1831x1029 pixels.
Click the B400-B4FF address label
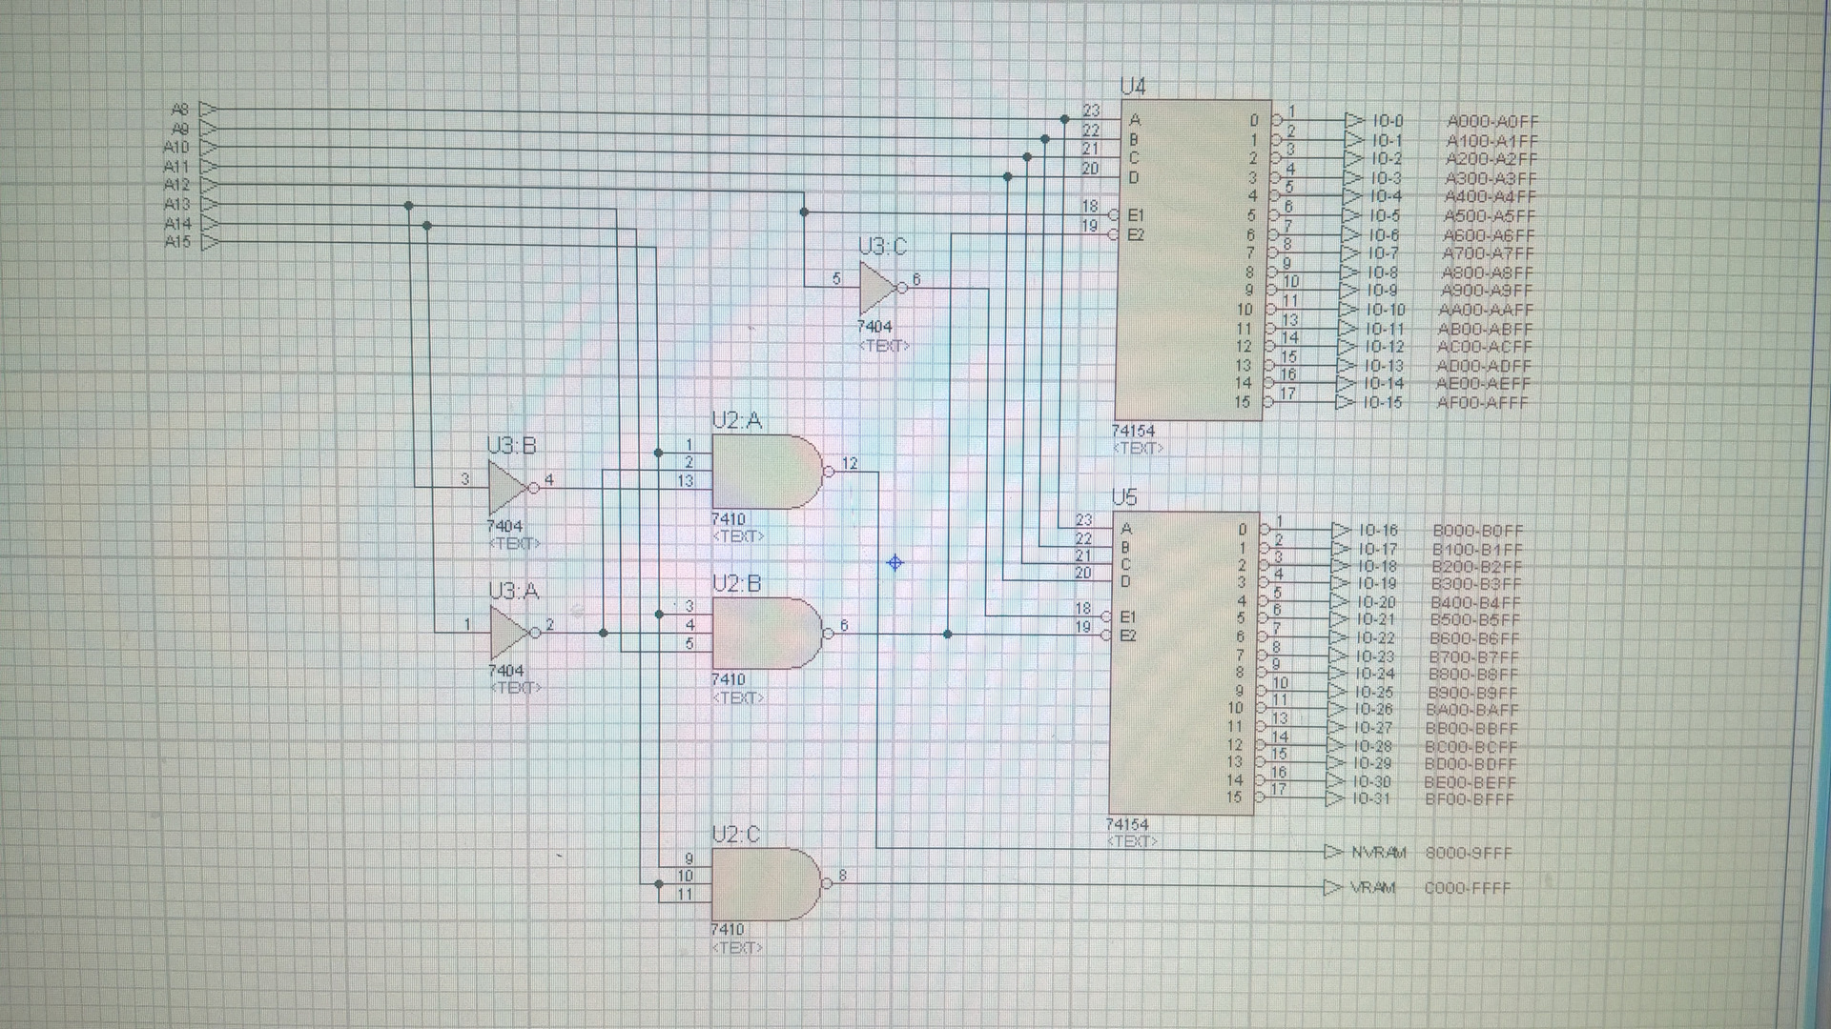click(x=1475, y=603)
